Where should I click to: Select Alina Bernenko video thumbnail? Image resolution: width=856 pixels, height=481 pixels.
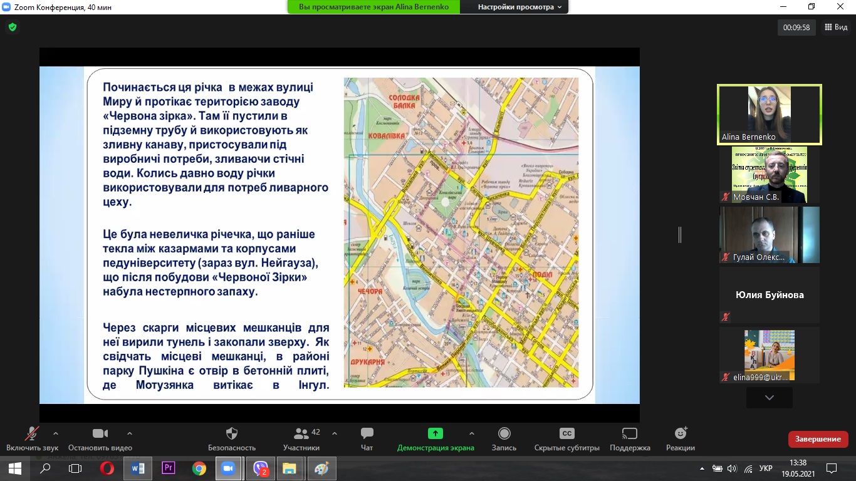click(x=769, y=115)
